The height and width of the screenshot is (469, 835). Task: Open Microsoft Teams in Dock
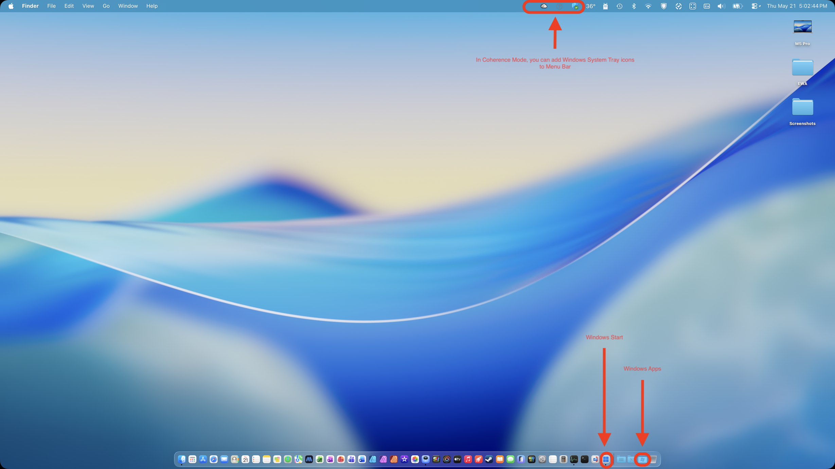click(351, 459)
